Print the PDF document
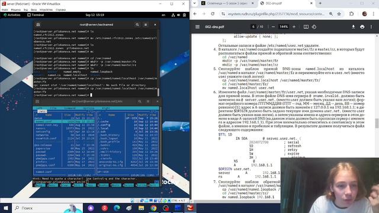This screenshot has width=379, height=213. click(362, 27)
